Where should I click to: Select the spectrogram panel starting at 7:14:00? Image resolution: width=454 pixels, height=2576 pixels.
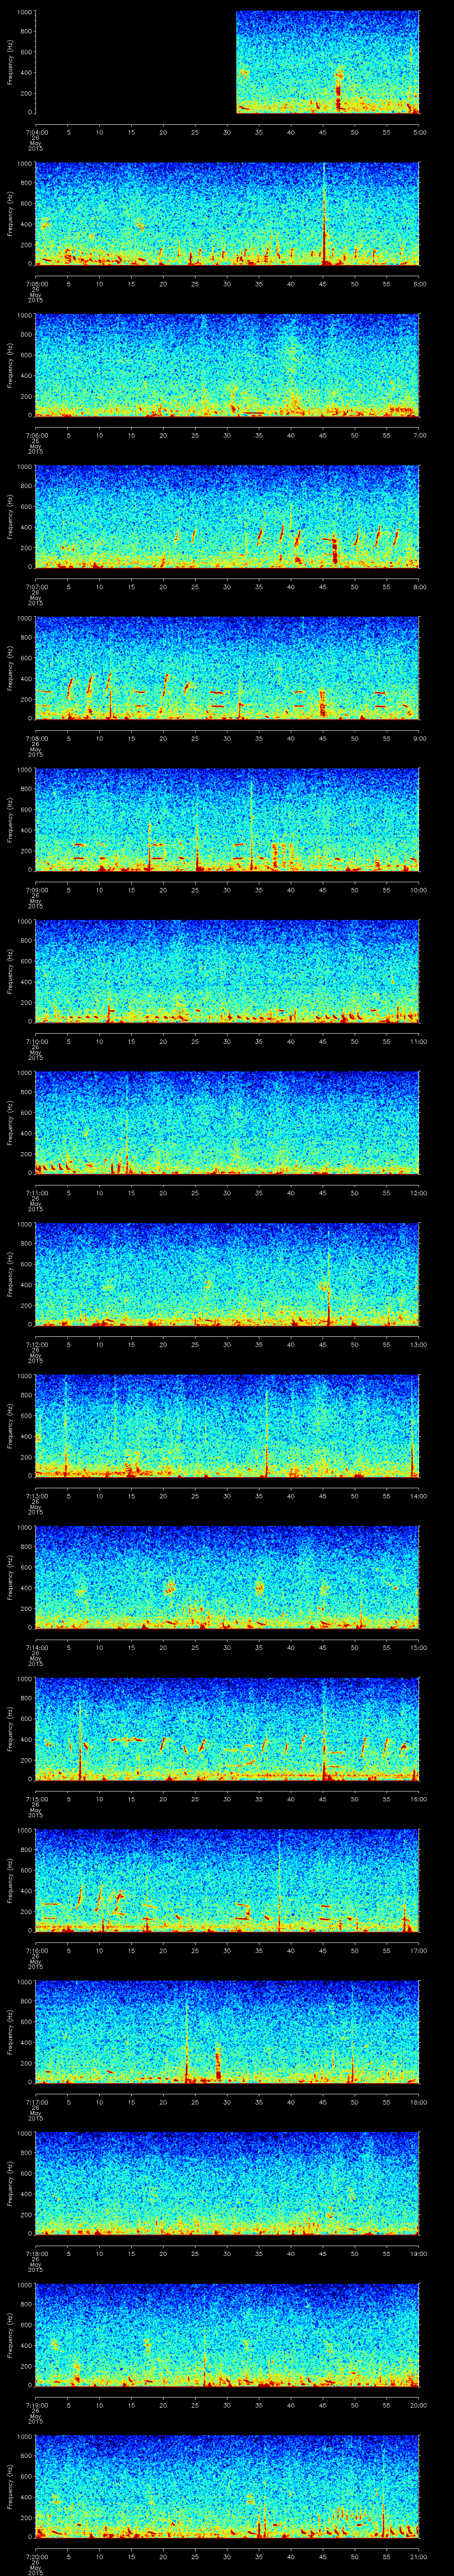pos(227,1577)
